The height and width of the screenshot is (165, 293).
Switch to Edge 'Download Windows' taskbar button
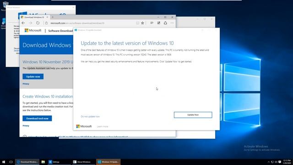pyautogui.click(x=27, y=162)
